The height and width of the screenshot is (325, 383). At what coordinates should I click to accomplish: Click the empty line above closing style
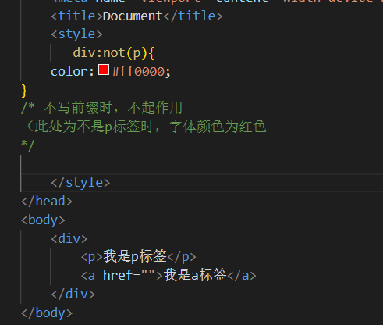point(202,164)
